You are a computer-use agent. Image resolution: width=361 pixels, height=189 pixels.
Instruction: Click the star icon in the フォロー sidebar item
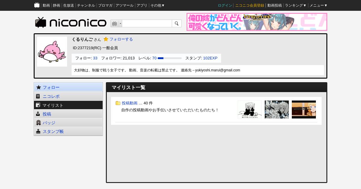(39, 87)
